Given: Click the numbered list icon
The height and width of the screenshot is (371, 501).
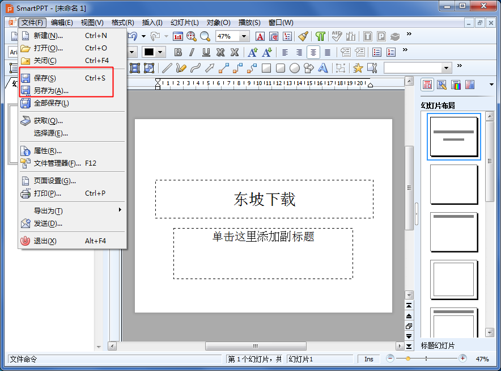Looking at the screenshot, I should tap(390, 52).
